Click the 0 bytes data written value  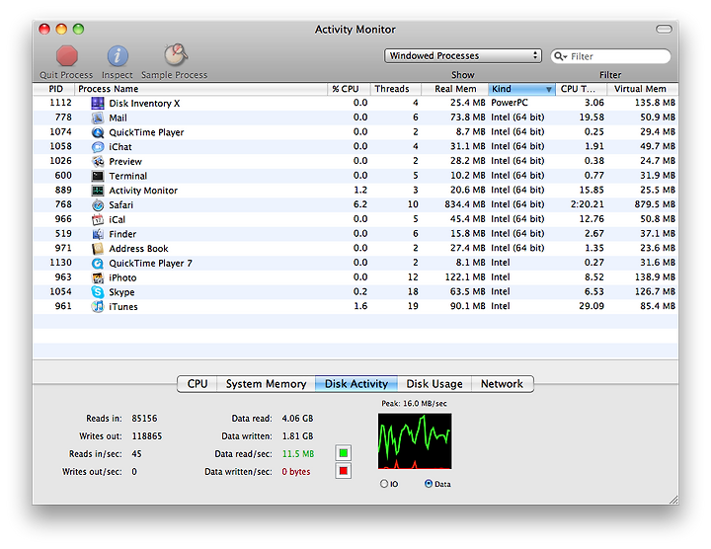pyautogui.click(x=296, y=471)
